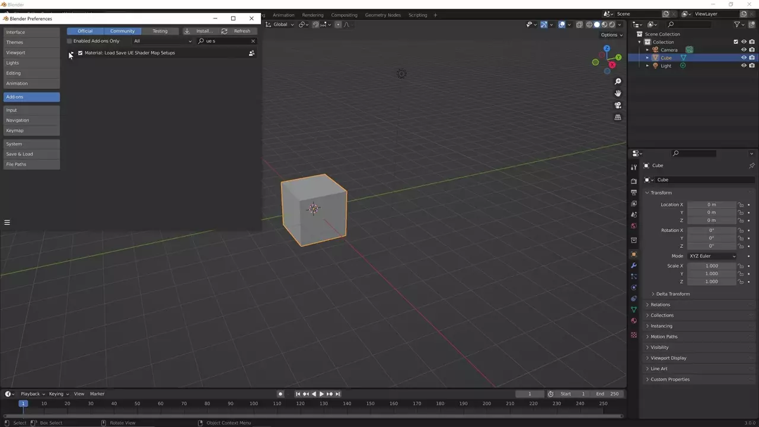The width and height of the screenshot is (759, 427).
Task: Click the zoom magnifier icon in viewport
Action: [x=618, y=81]
